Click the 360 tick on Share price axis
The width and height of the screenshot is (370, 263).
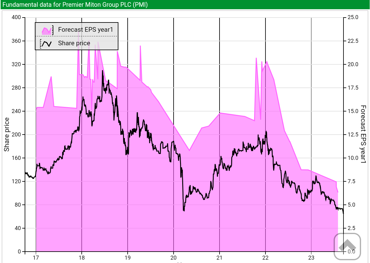pyautogui.click(x=16, y=41)
